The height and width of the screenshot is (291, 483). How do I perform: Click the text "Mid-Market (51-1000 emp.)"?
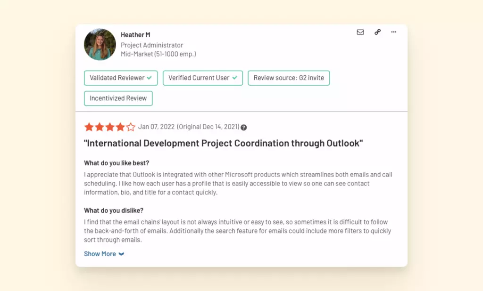click(158, 54)
